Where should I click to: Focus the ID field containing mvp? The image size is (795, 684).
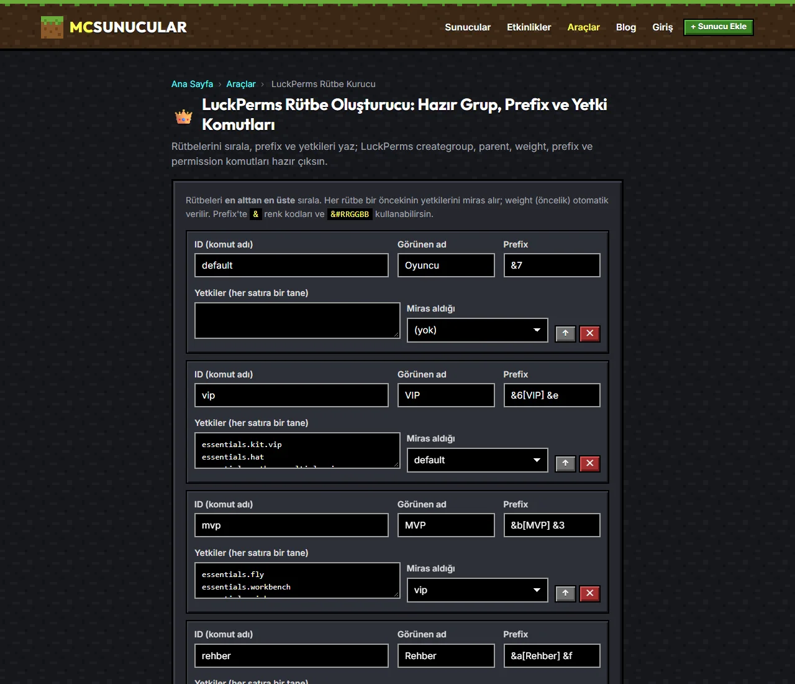click(x=291, y=525)
